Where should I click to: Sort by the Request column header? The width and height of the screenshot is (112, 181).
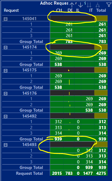click(11, 11)
